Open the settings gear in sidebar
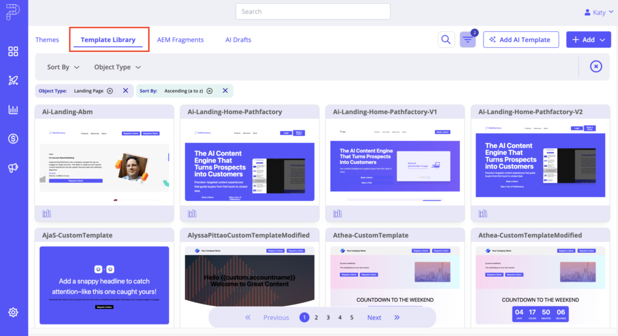Image resolution: width=618 pixels, height=336 pixels. (13, 312)
